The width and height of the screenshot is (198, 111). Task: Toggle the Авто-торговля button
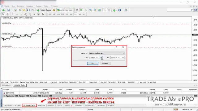pyautogui.click(x=65, y=10)
